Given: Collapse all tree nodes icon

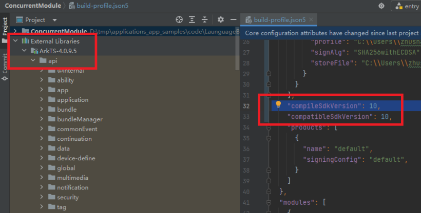Looking at the screenshot, I should (204, 19).
